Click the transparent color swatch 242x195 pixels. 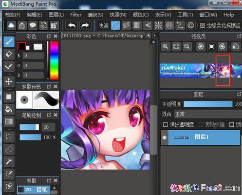click(38, 47)
